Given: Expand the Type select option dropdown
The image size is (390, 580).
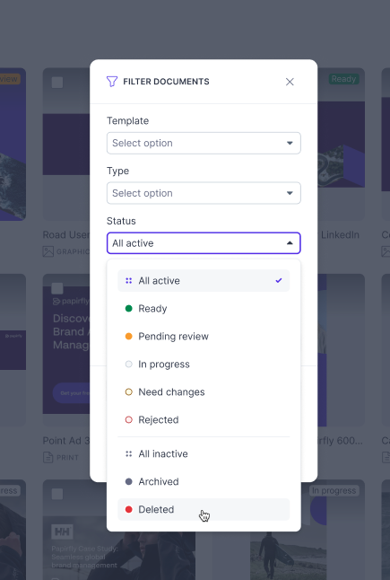Looking at the screenshot, I should pyautogui.click(x=204, y=193).
